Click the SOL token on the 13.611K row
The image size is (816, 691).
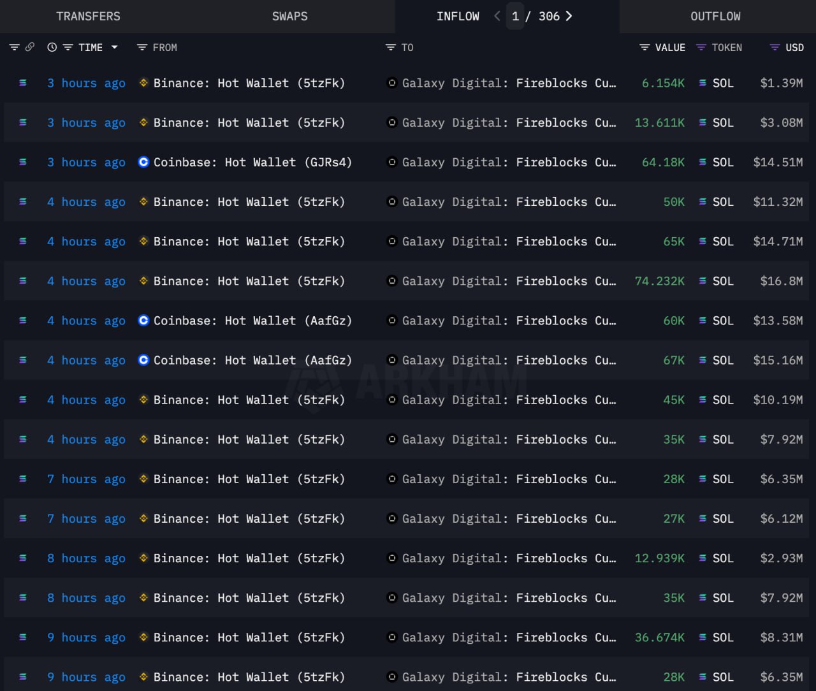722,122
